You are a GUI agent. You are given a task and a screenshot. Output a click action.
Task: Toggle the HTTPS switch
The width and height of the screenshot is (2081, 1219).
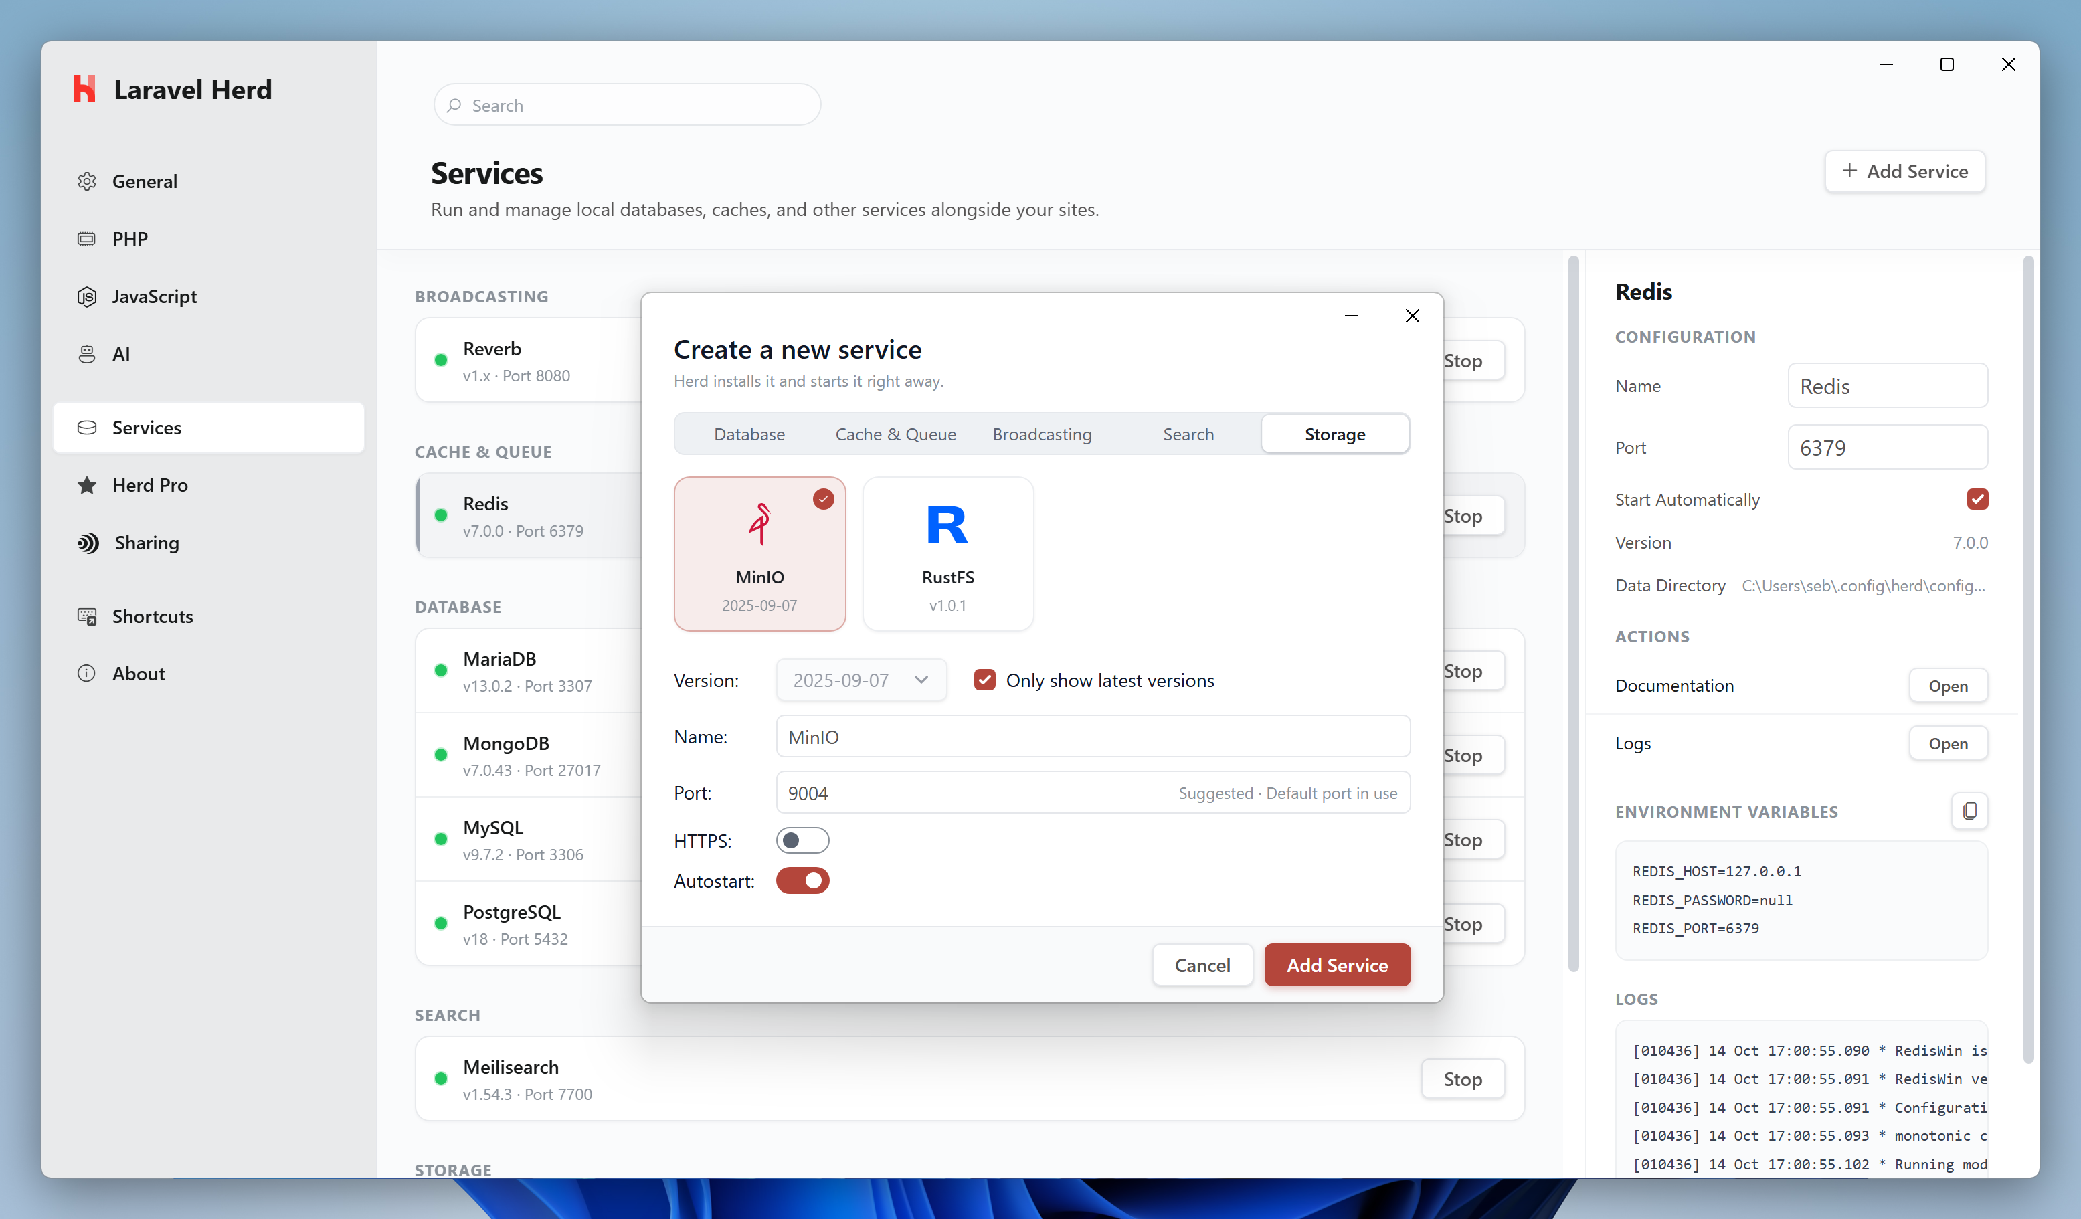(x=802, y=840)
